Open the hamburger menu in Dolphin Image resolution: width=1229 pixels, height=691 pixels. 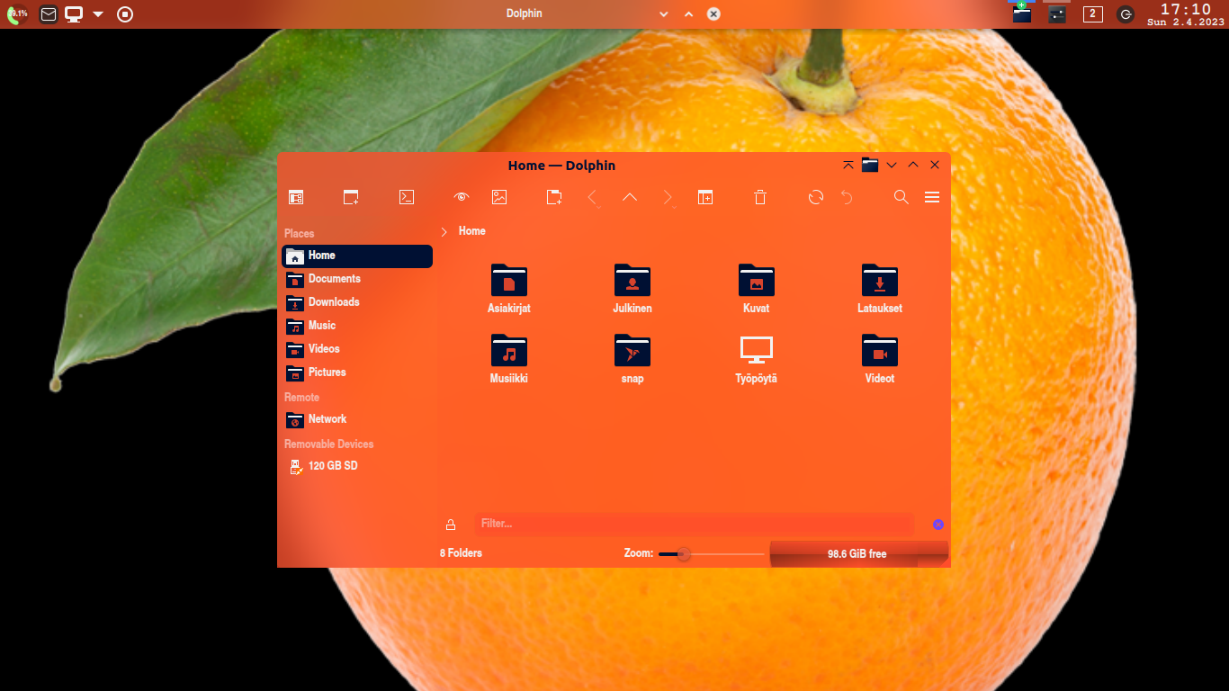coord(932,197)
